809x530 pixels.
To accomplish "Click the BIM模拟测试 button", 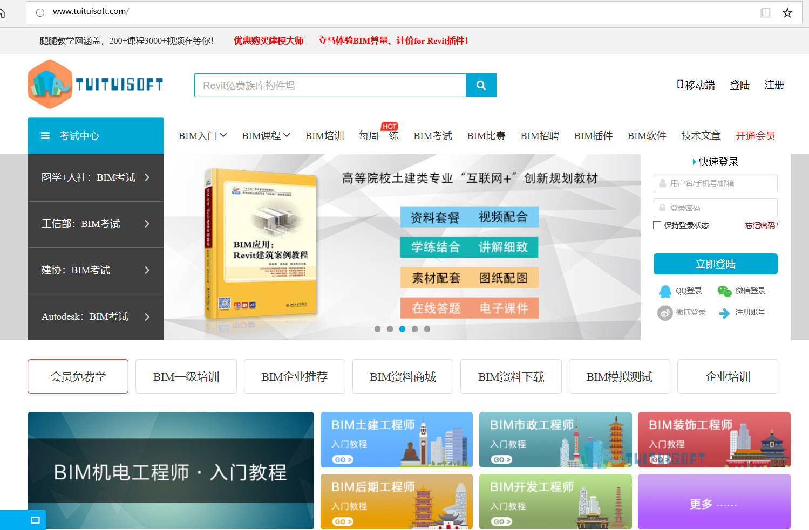I will 620,376.
